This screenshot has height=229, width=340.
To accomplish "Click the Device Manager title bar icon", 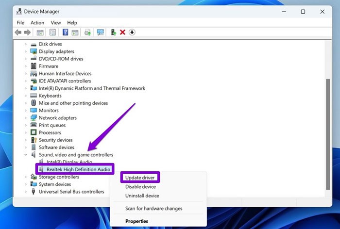I will tap(21, 12).
